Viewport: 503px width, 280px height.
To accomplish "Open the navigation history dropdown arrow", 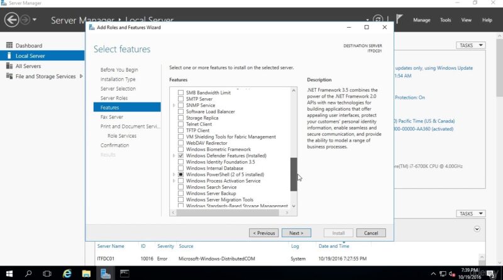I will click(35, 20).
